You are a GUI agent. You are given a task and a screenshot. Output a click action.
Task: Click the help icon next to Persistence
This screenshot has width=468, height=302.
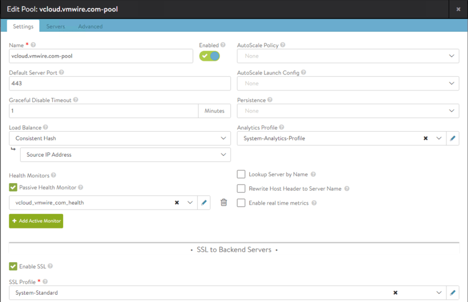tap(270, 100)
